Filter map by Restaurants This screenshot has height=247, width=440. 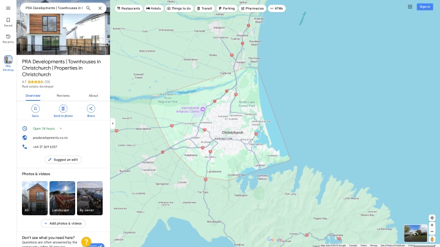click(x=128, y=9)
